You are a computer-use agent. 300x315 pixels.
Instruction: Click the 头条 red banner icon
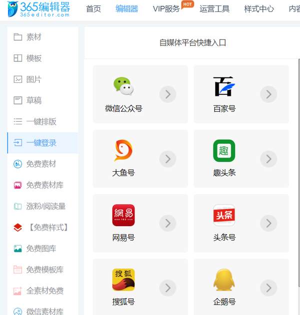[x=224, y=215]
